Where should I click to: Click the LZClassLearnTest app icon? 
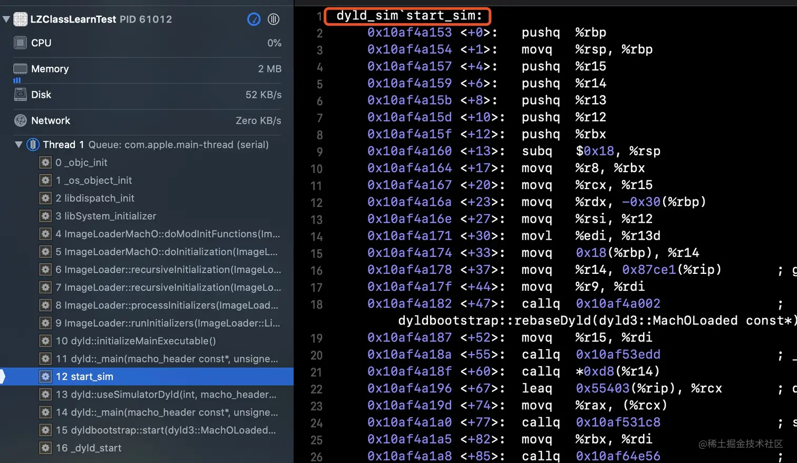(x=20, y=19)
